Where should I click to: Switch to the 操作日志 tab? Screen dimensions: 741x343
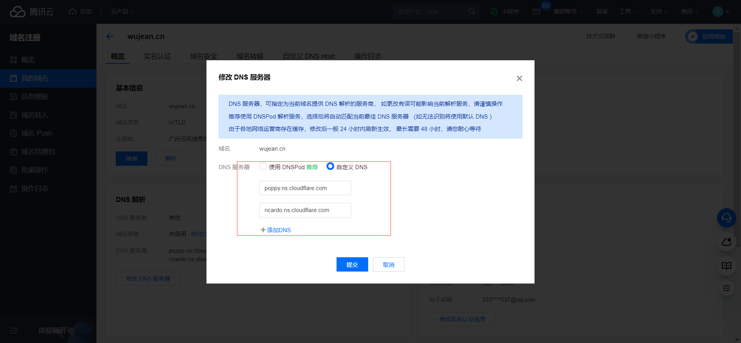pos(367,56)
